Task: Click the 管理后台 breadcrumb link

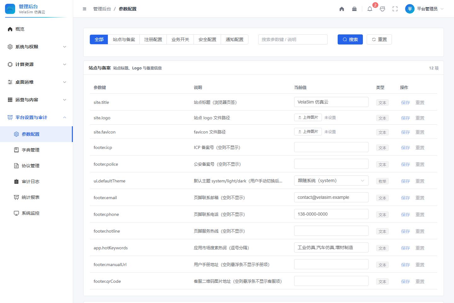Action: (102, 9)
